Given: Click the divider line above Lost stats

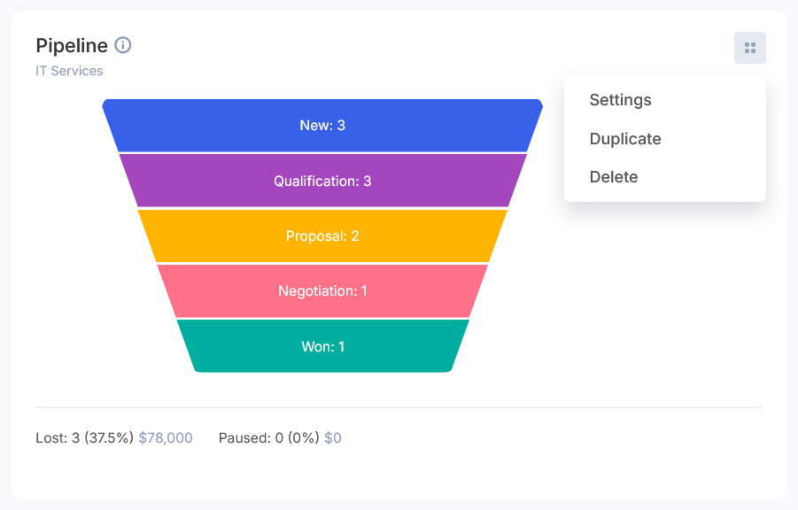Looking at the screenshot, I should [399, 408].
